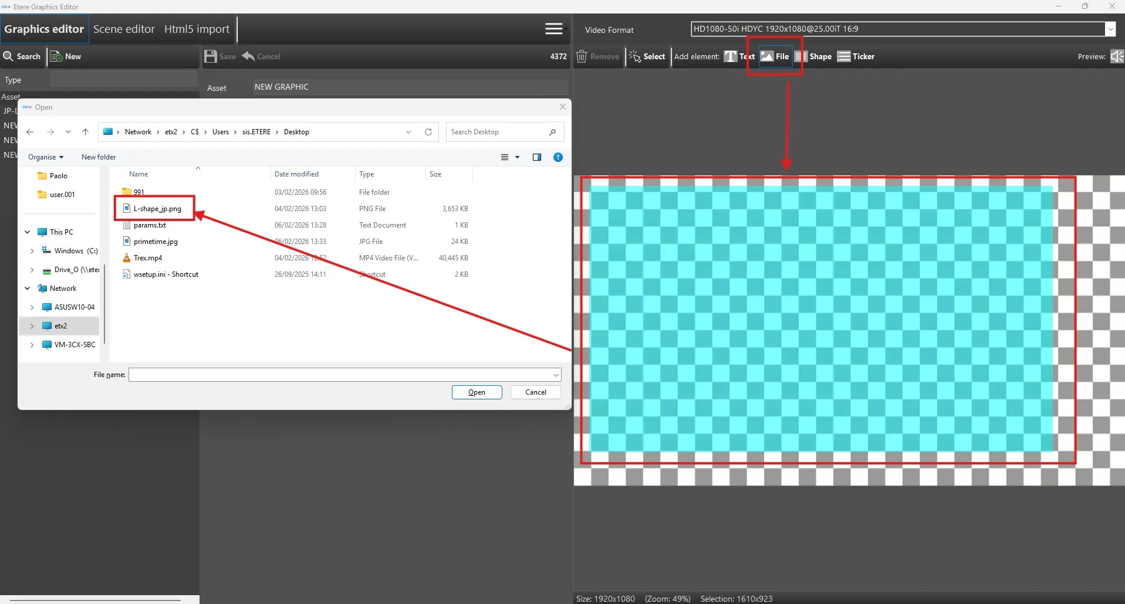Expand the Organise dropdown menu
Viewport: 1125px width, 604px height.
pyautogui.click(x=46, y=157)
